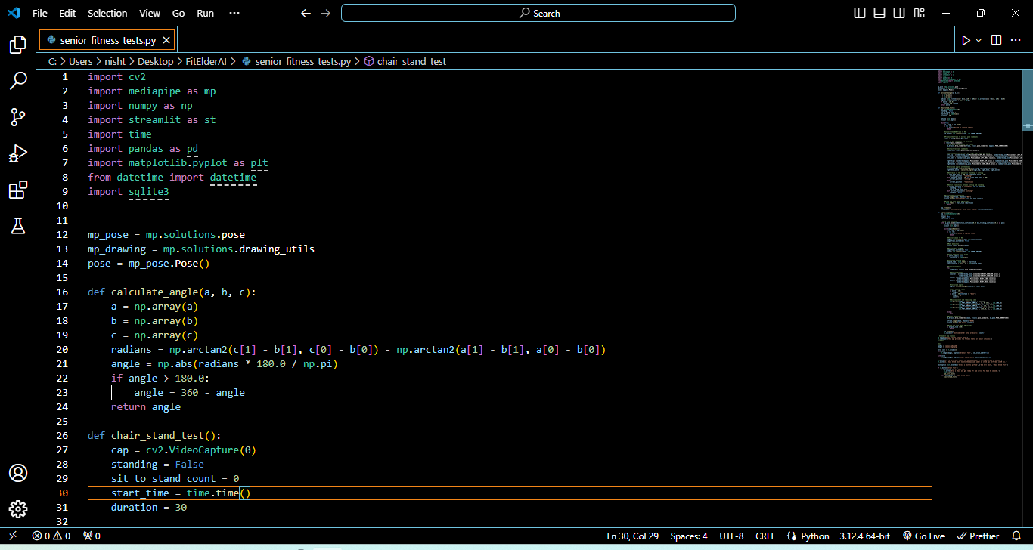1033x550 pixels.
Task: Open the Run and Debug view
Action: tap(18, 153)
